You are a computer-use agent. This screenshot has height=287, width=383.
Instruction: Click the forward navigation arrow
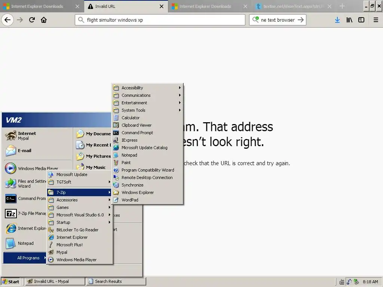click(20, 20)
